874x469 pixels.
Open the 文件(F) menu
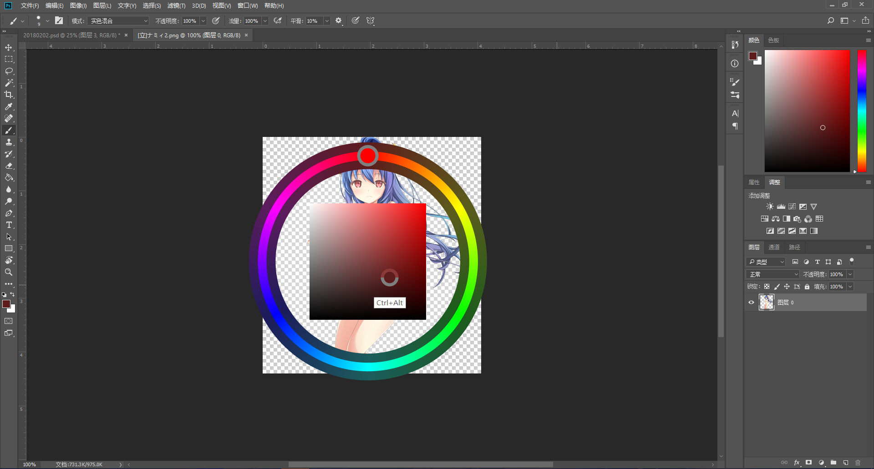coord(30,5)
